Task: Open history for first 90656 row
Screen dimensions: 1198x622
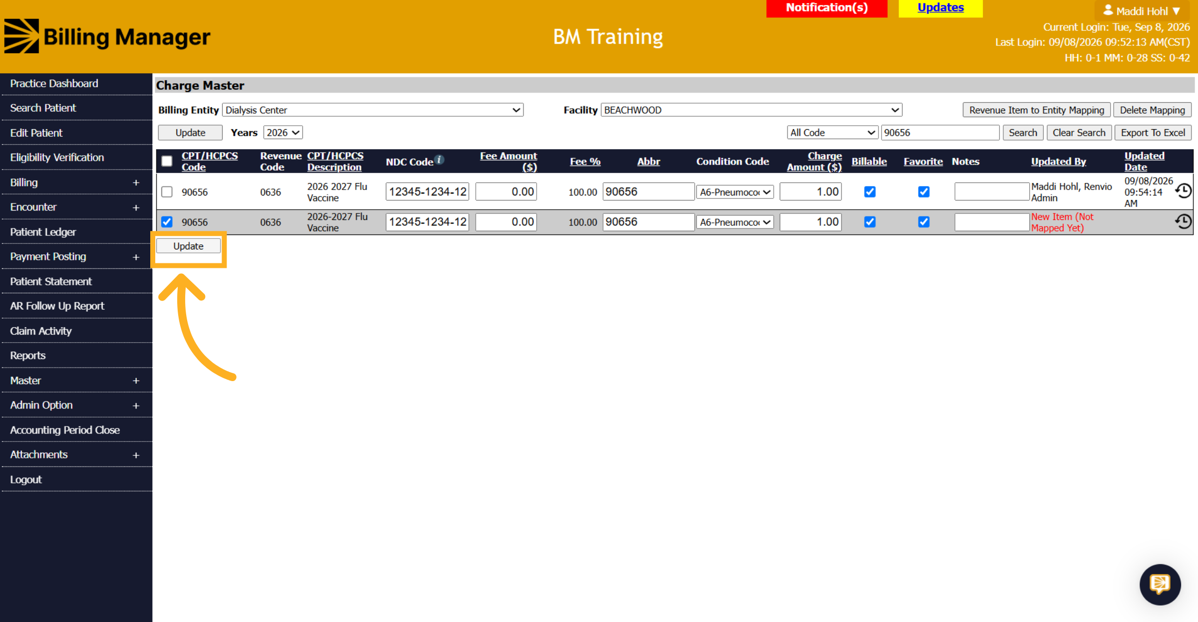Action: [x=1183, y=191]
